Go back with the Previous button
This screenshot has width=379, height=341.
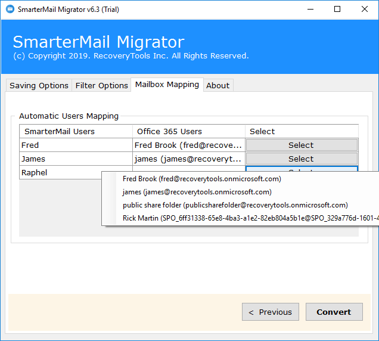tap(271, 312)
